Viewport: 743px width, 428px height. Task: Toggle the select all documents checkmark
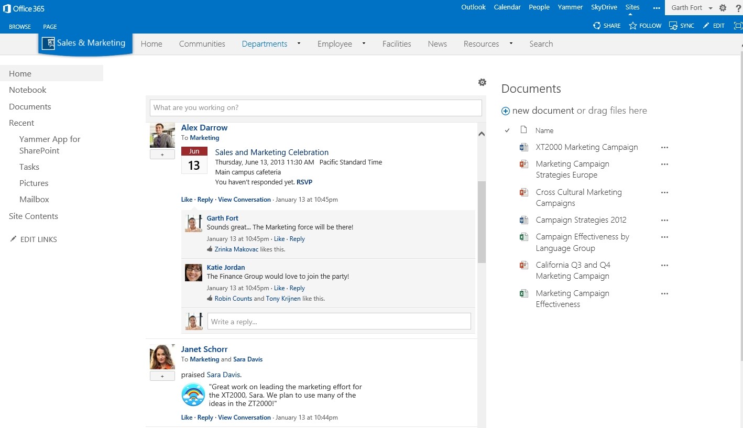point(507,130)
